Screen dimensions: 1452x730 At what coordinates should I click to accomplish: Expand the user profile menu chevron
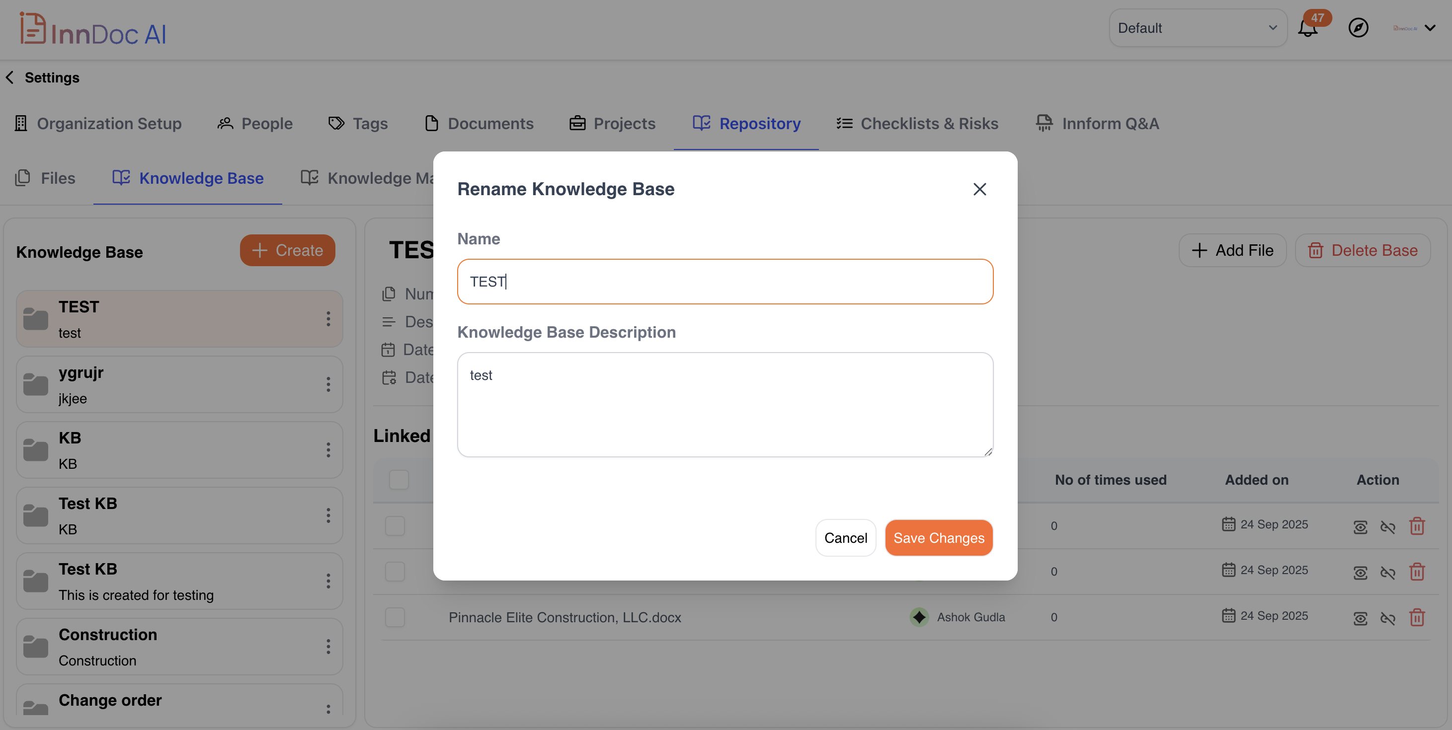click(x=1430, y=28)
